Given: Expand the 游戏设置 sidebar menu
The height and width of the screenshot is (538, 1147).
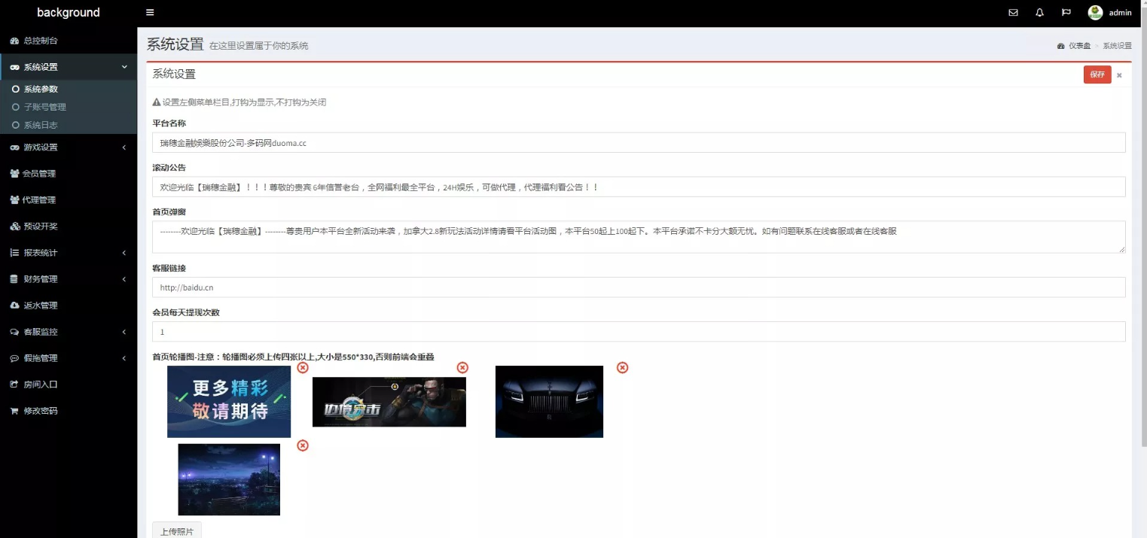Looking at the screenshot, I should click(68, 147).
